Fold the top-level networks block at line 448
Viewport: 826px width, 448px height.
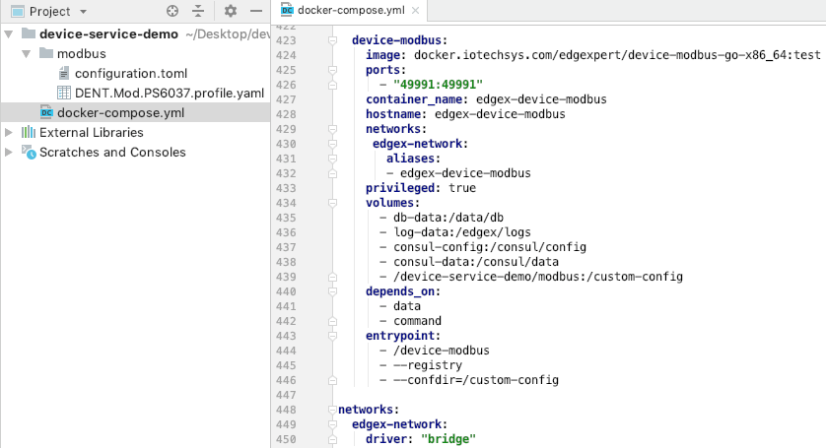click(x=329, y=410)
